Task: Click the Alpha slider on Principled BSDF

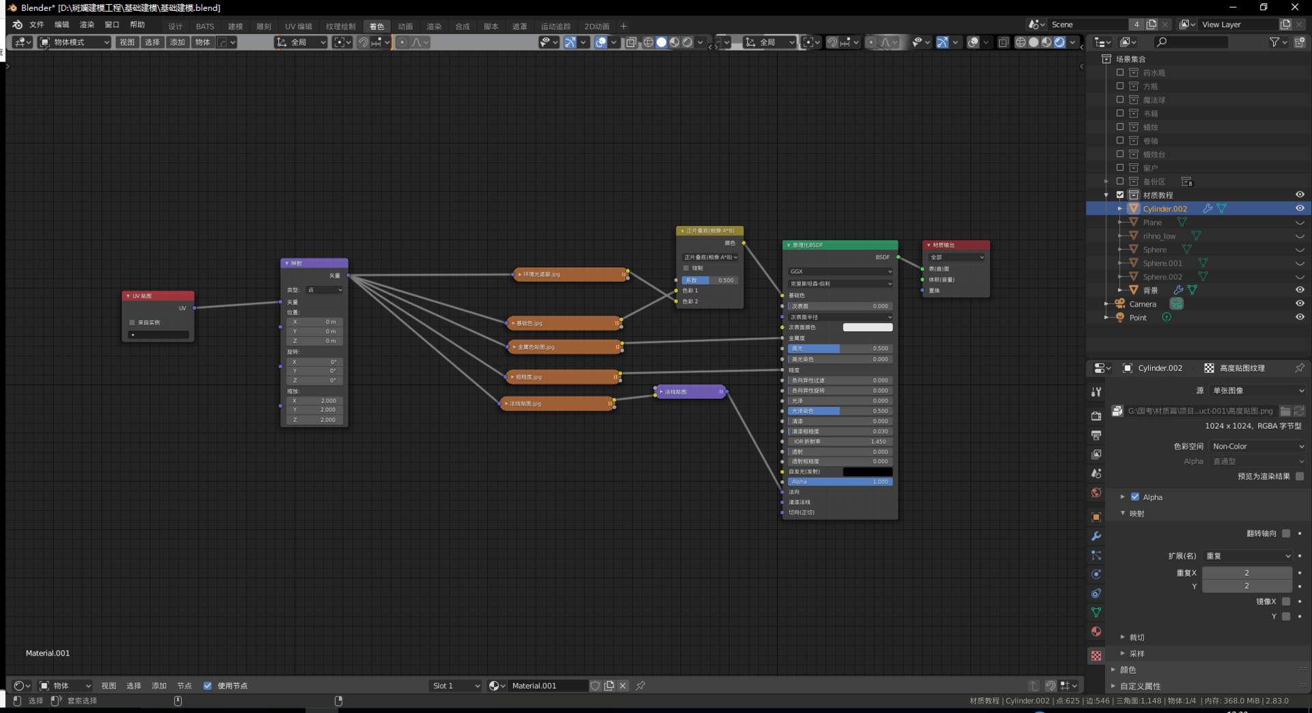Action: tap(840, 481)
